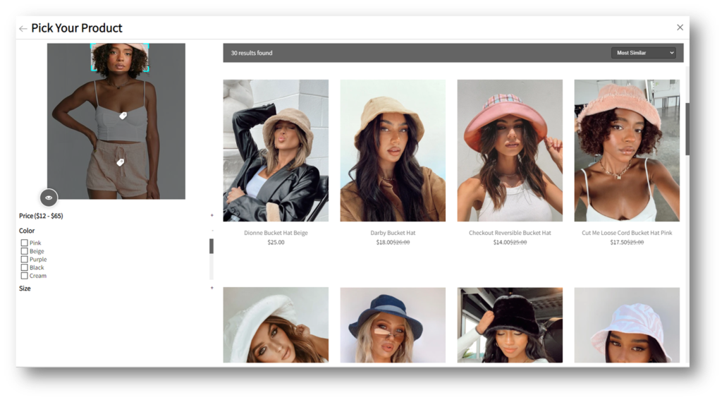Click the Darby Bucket Hat title

click(x=393, y=233)
